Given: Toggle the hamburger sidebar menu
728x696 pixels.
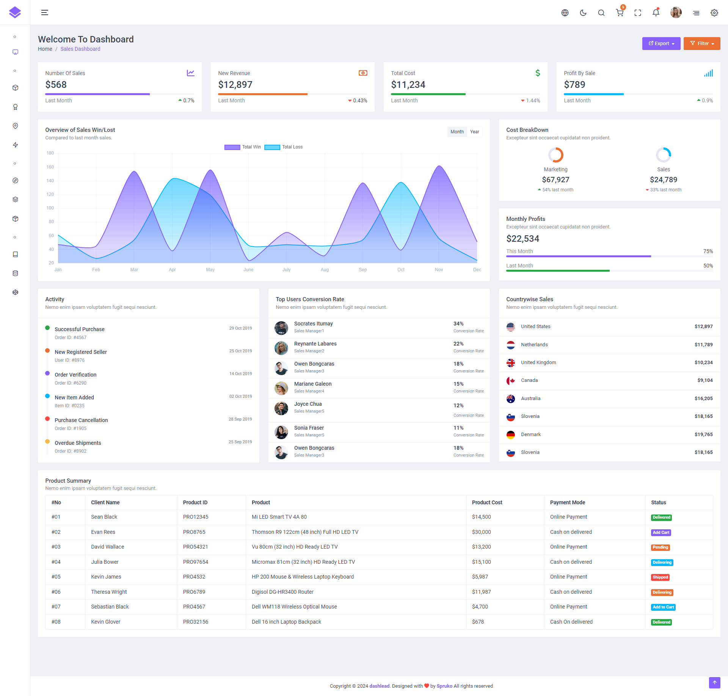Looking at the screenshot, I should [45, 13].
